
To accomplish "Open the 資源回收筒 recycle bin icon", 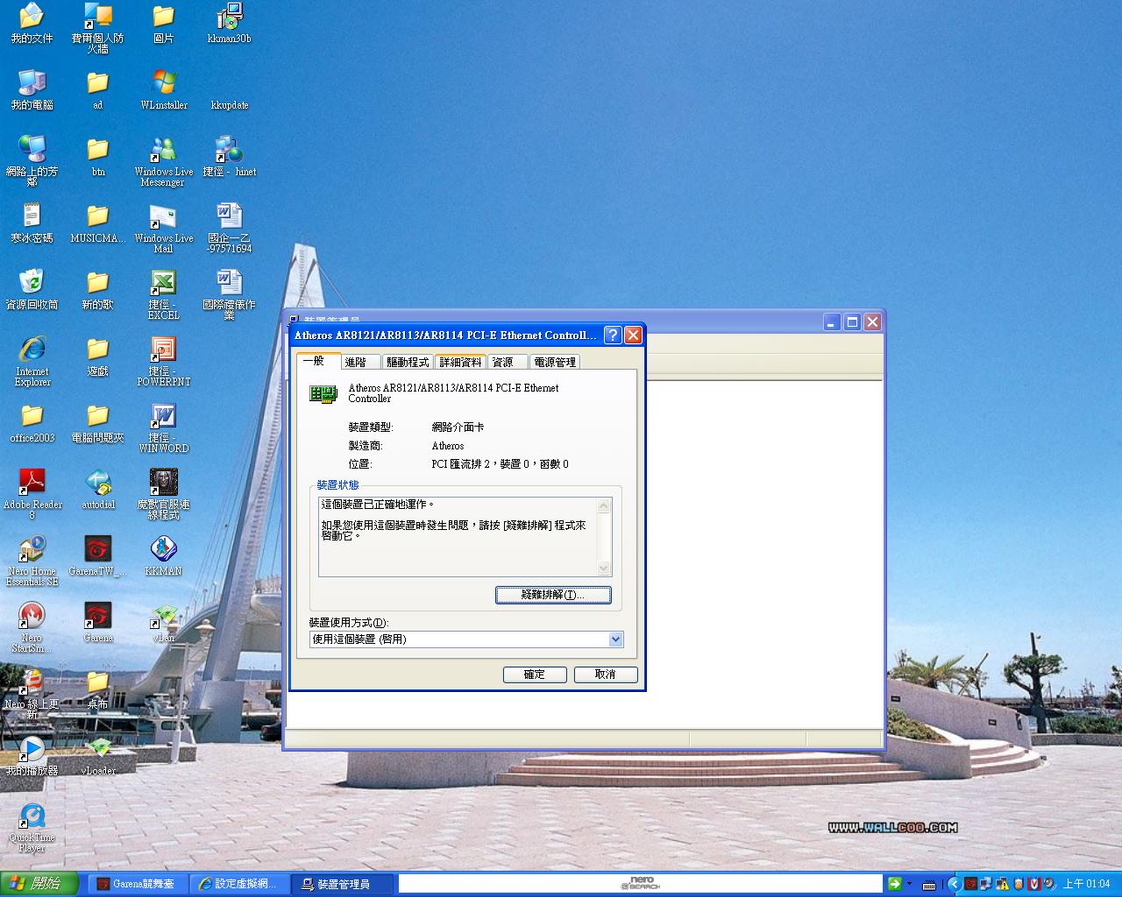I will tap(32, 283).
